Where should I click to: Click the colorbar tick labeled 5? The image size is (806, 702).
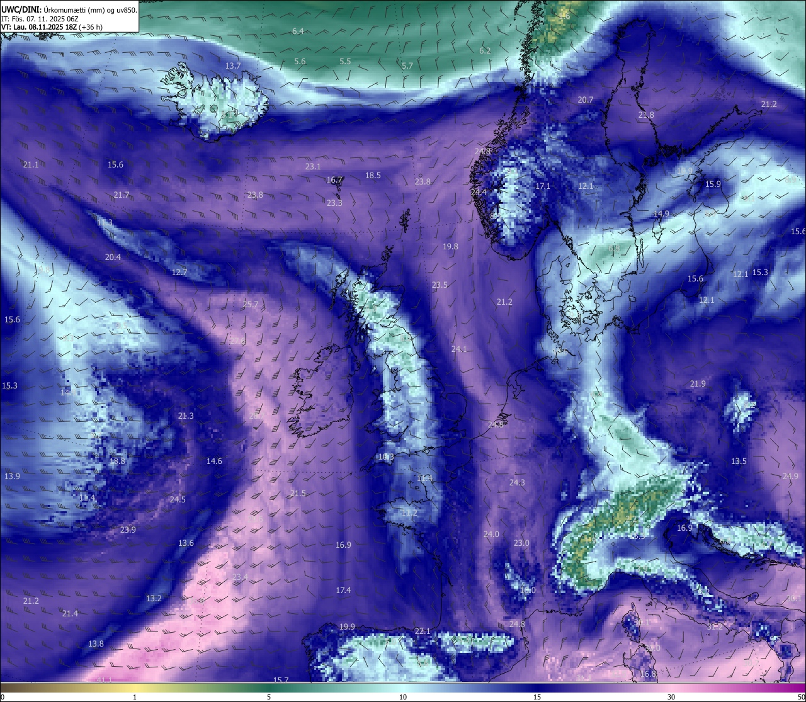[269, 697]
